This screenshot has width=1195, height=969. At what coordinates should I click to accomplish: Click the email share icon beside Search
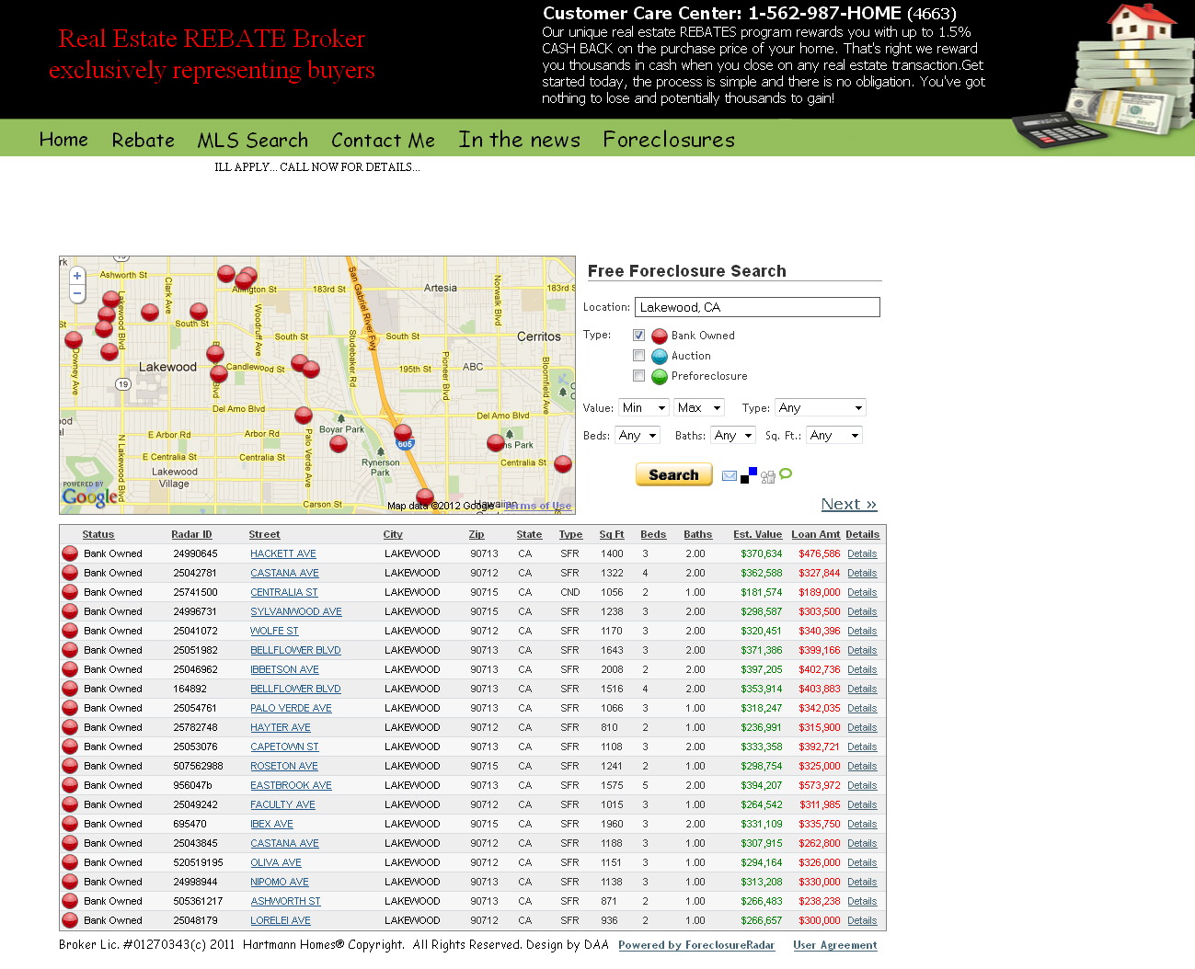tap(730, 475)
